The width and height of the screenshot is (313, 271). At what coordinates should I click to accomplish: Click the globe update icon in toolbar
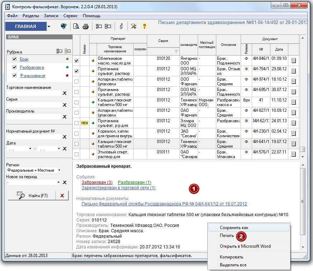point(64,26)
